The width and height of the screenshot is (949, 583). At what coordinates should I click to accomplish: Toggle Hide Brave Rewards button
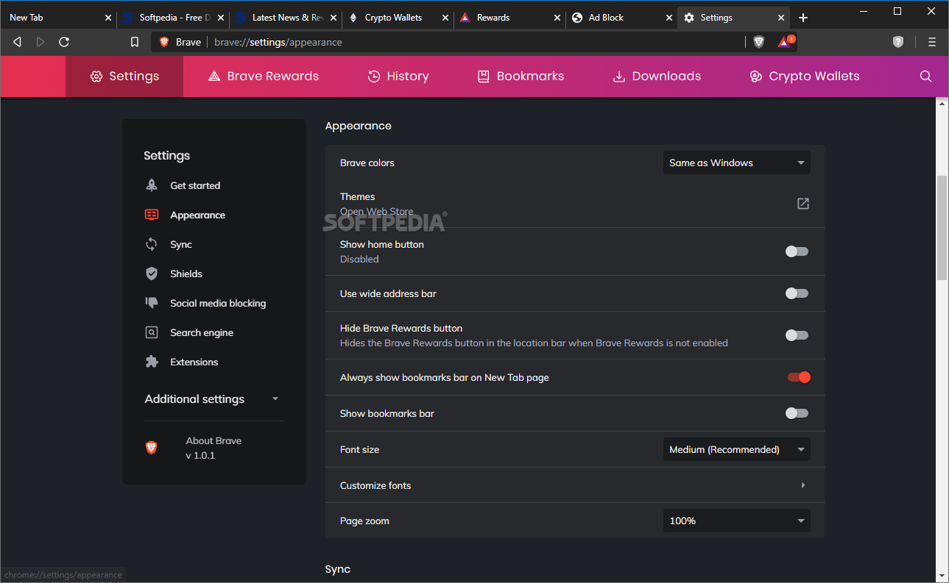(797, 335)
